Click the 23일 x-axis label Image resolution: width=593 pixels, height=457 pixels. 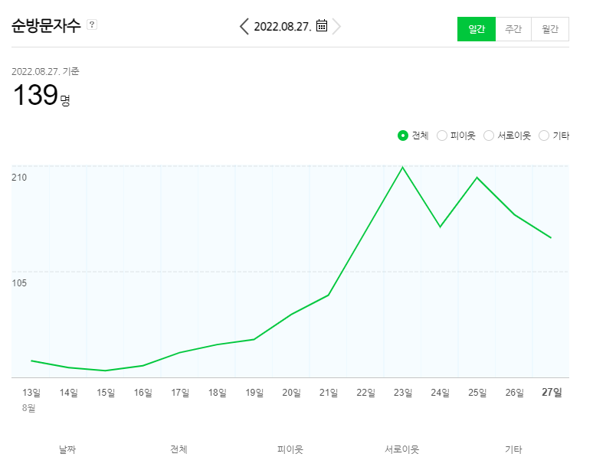pos(403,393)
